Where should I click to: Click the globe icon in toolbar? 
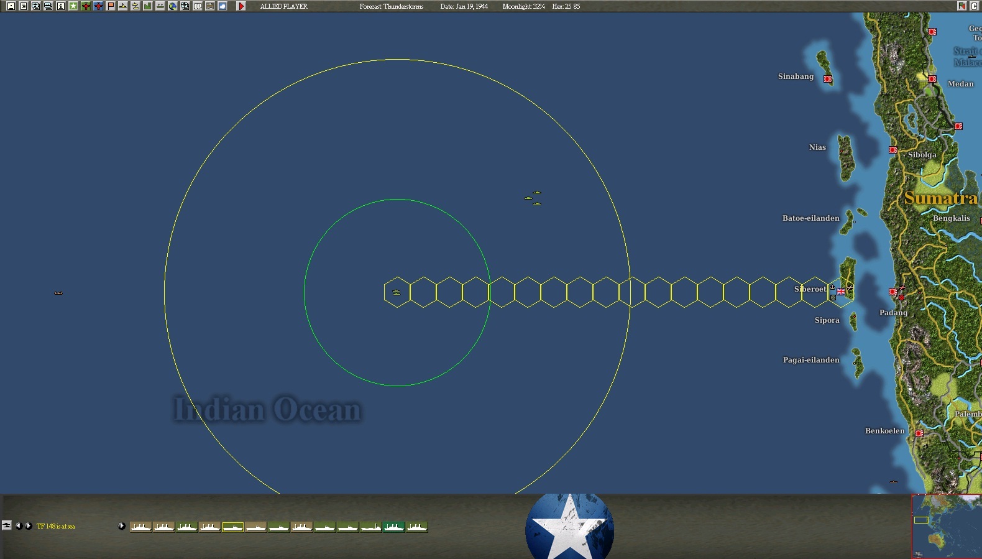point(173,6)
